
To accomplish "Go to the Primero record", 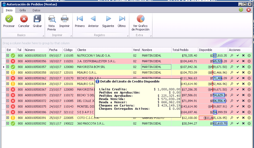I will point(80,19).
